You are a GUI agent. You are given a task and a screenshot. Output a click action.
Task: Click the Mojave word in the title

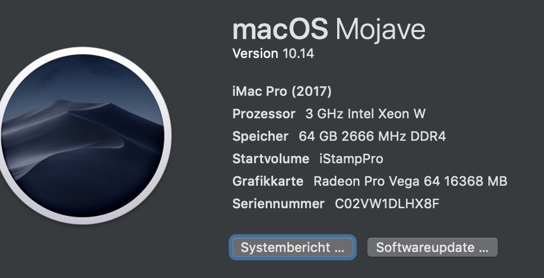[380, 30]
